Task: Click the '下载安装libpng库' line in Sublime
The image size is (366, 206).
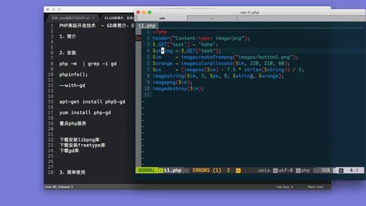Action: (x=79, y=140)
